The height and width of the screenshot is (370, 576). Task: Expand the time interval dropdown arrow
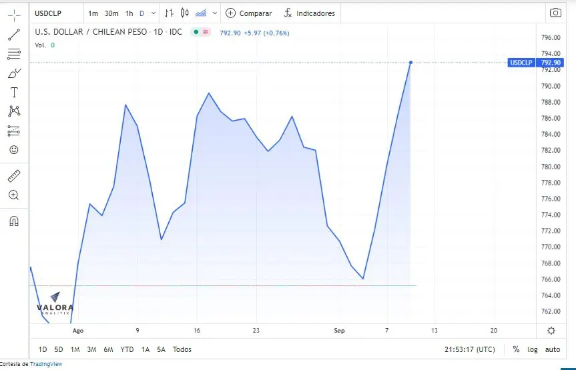click(154, 13)
